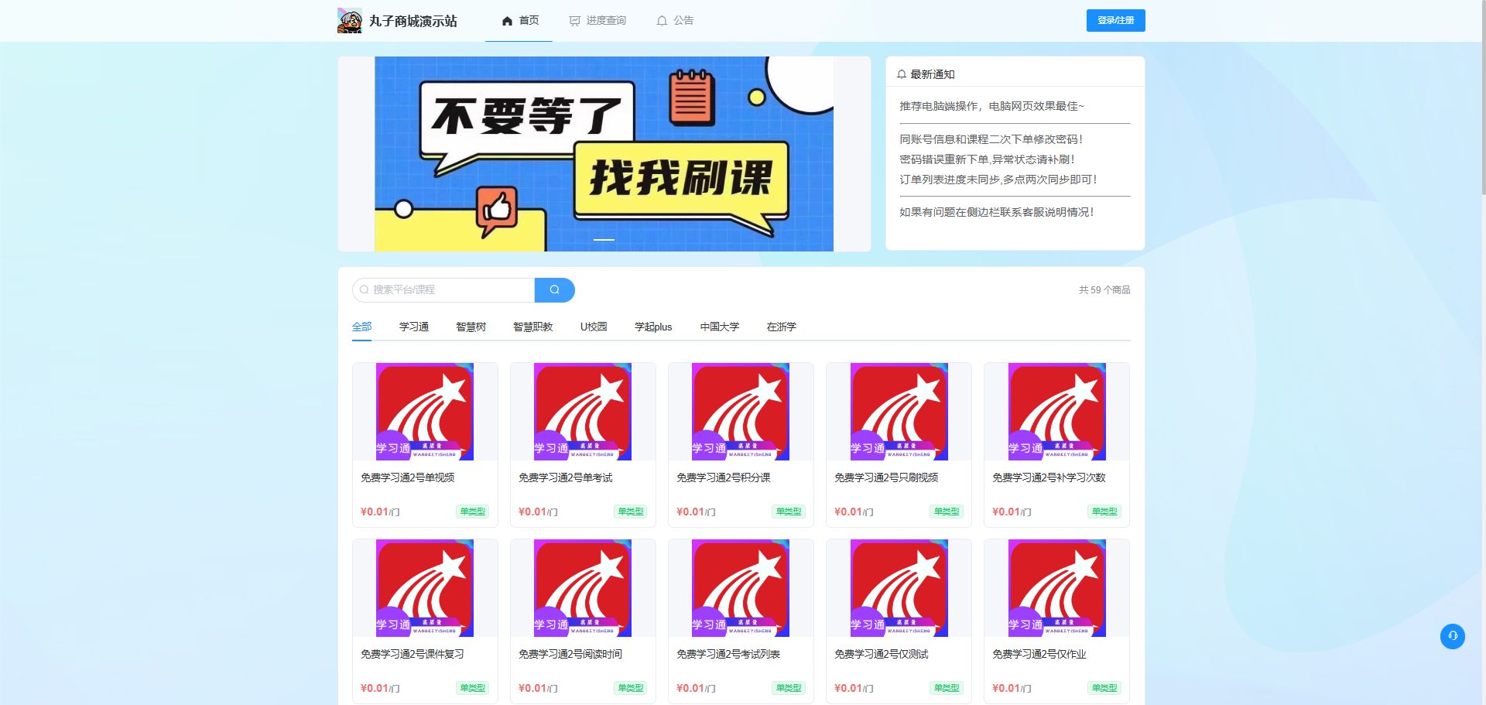
Task: Click the 密码错误重新下单 notice line
Action: [x=988, y=159]
